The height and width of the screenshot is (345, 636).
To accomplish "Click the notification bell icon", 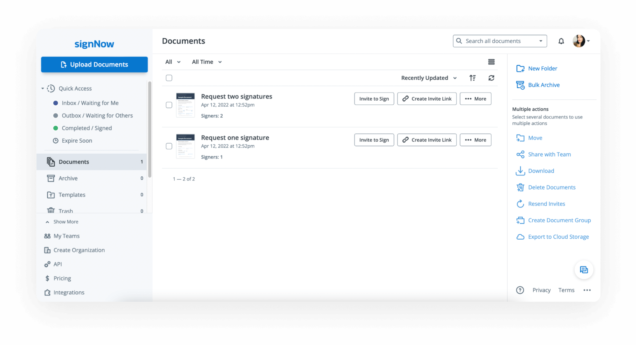I will click(x=561, y=41).
